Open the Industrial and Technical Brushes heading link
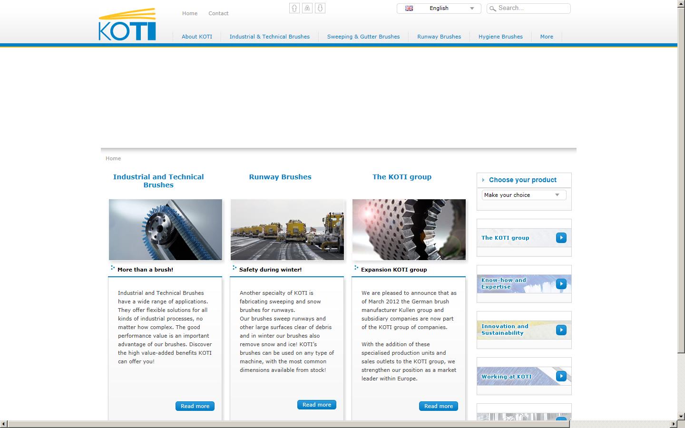 [158, 181]
